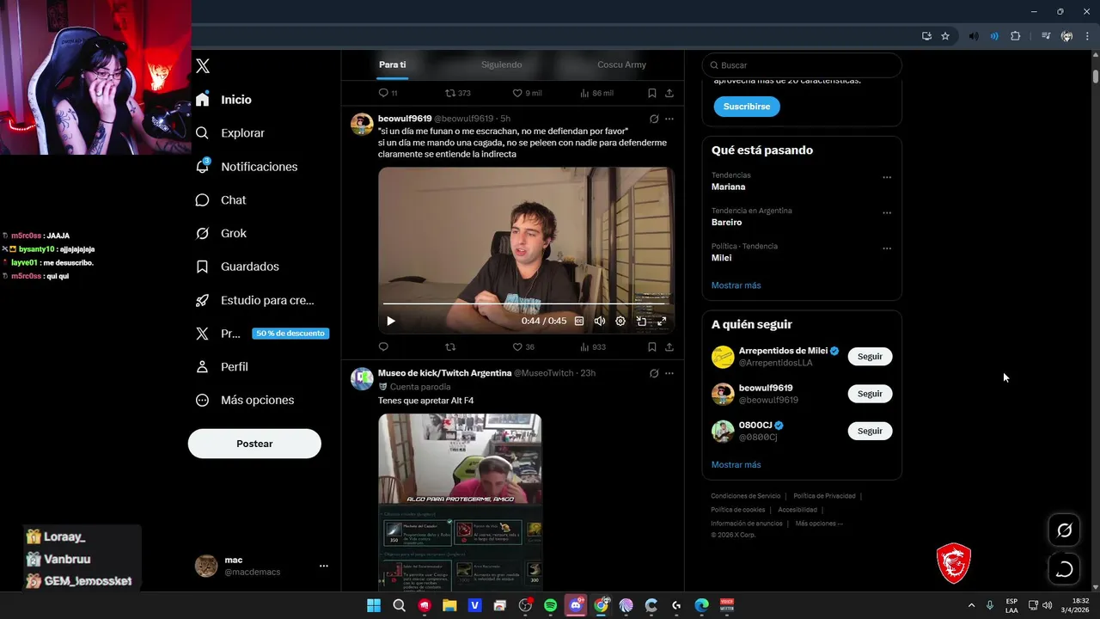Open the Explorar page
This screenshot has height=619, width=1100.
pos(229,133)
